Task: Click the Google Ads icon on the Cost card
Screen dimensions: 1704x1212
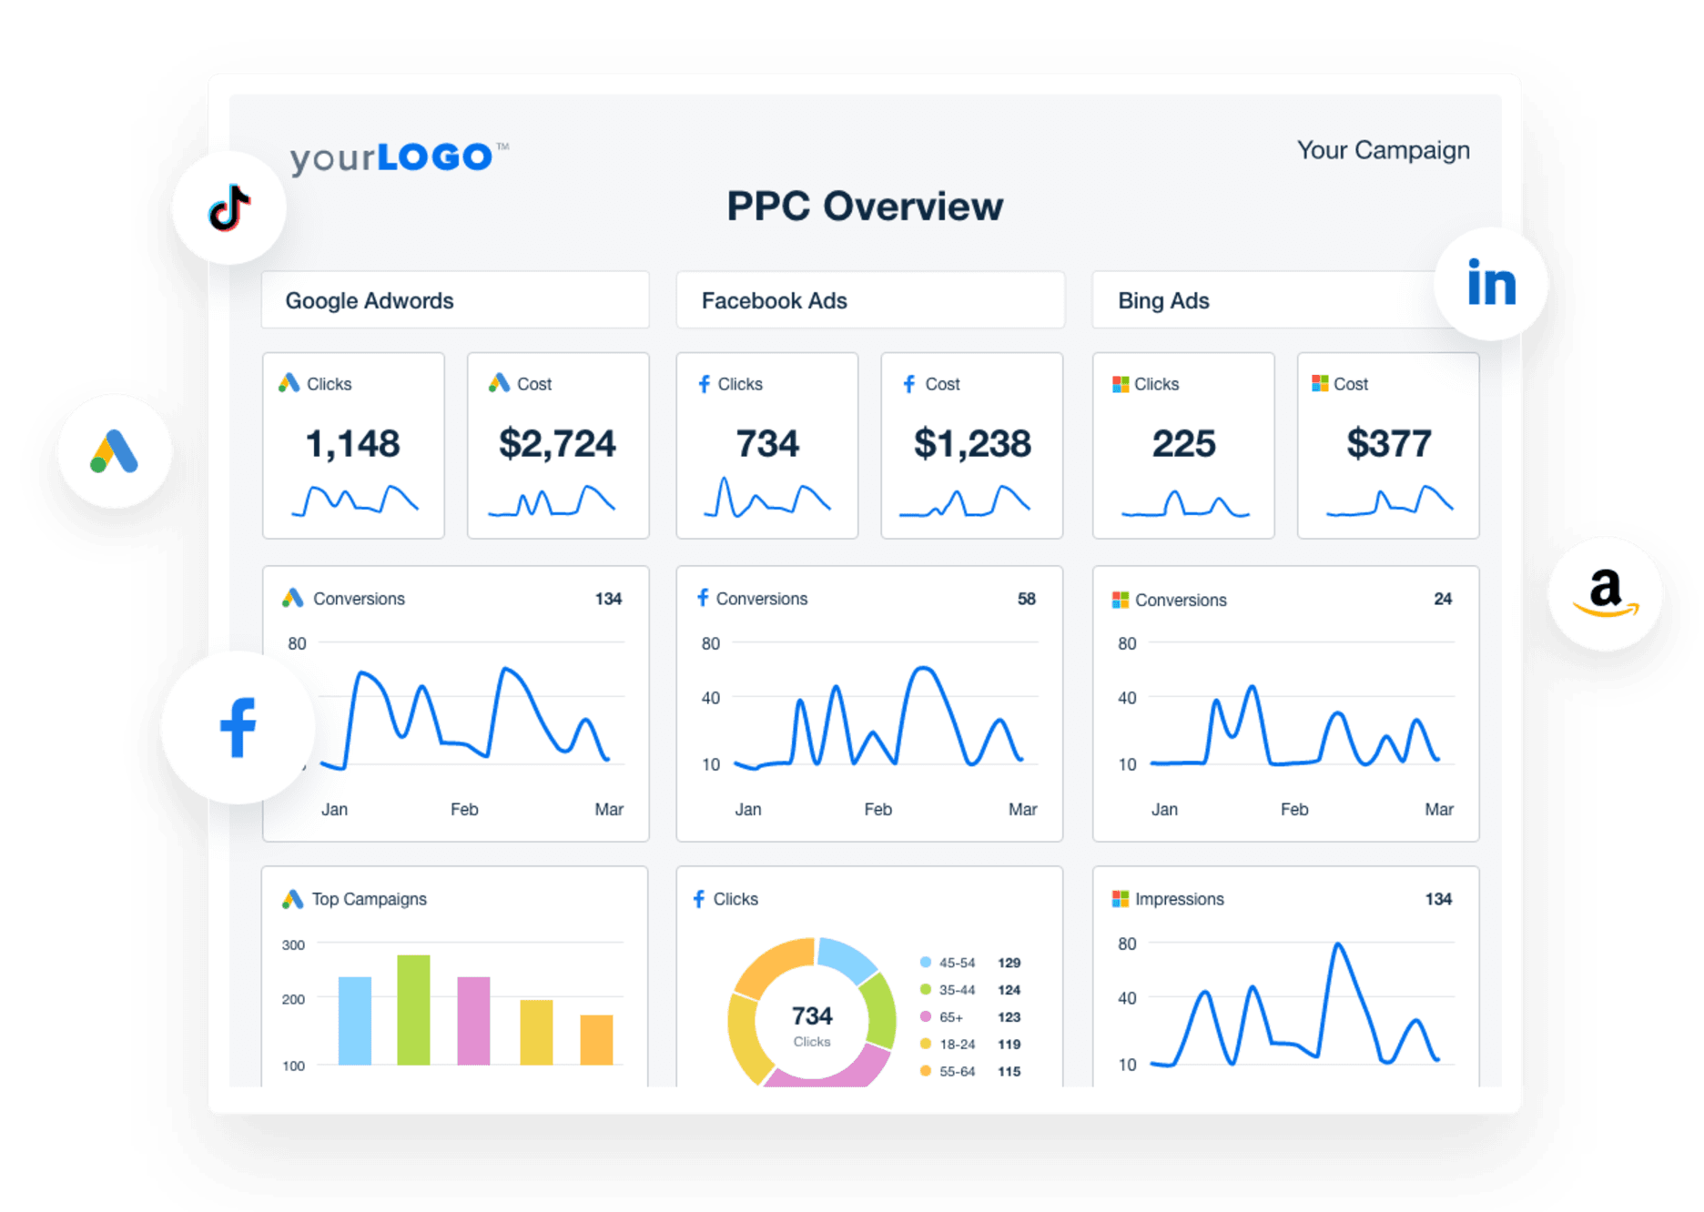Action: pos(501,383)
